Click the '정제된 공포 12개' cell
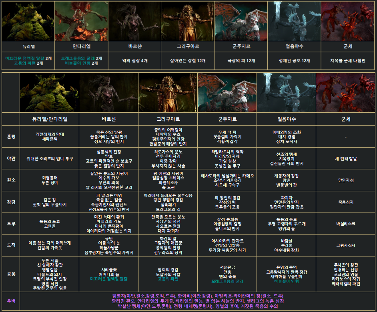 coord(294,61)
